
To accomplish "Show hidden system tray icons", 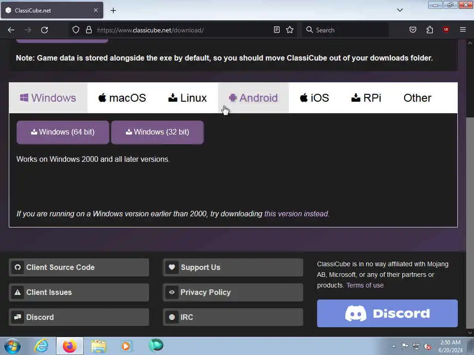I will click(x=393, y=346).
